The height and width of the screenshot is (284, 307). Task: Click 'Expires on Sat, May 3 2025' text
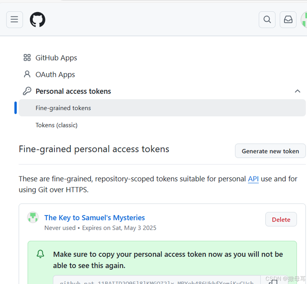(x=119, y=228)
